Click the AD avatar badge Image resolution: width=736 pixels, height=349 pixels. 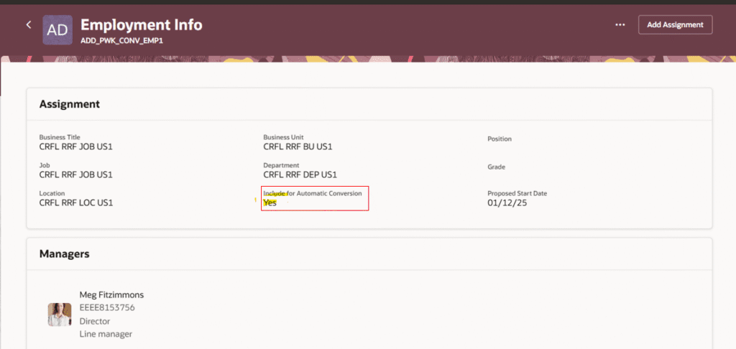tap(57, 30)
